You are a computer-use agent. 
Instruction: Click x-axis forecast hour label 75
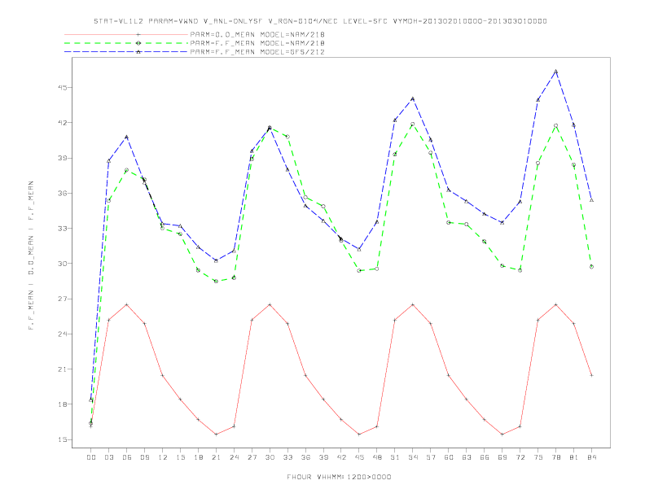[x=538, y=457]
